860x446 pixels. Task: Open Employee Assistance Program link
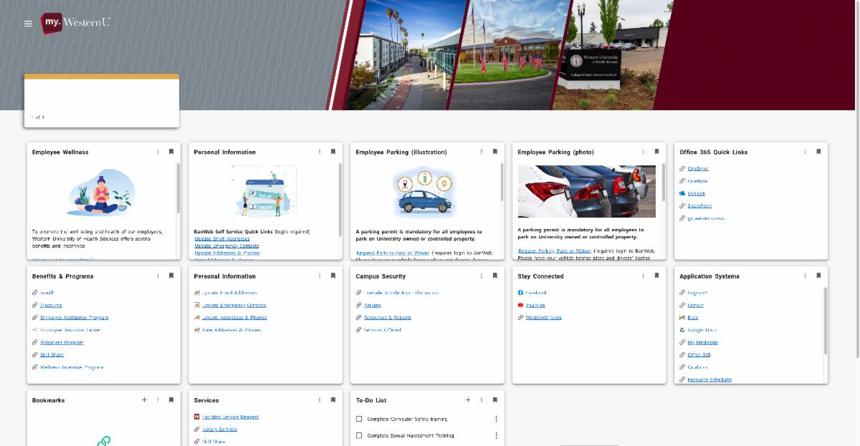click(74, 317)
